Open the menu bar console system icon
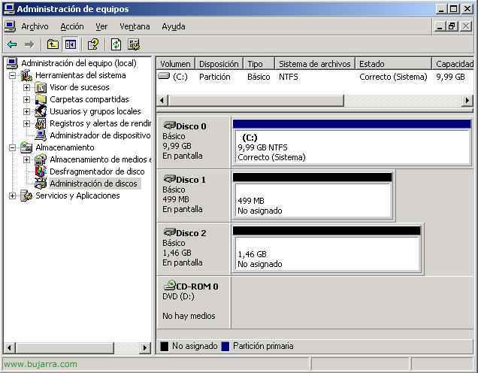This screenshot has height=373, width=478. tap(10, 26)
